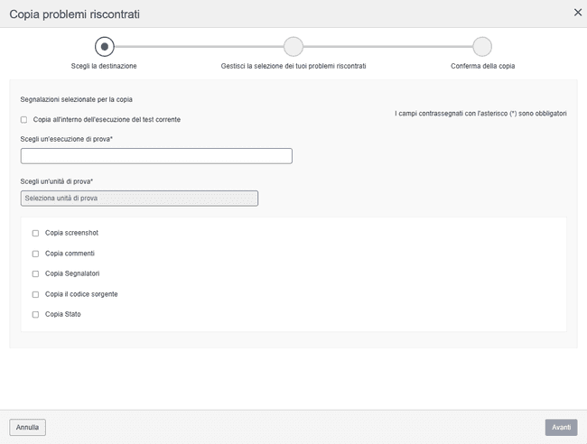
Task: Toggle the Copia Segnalatori checkbox
Action: (36, 273)
